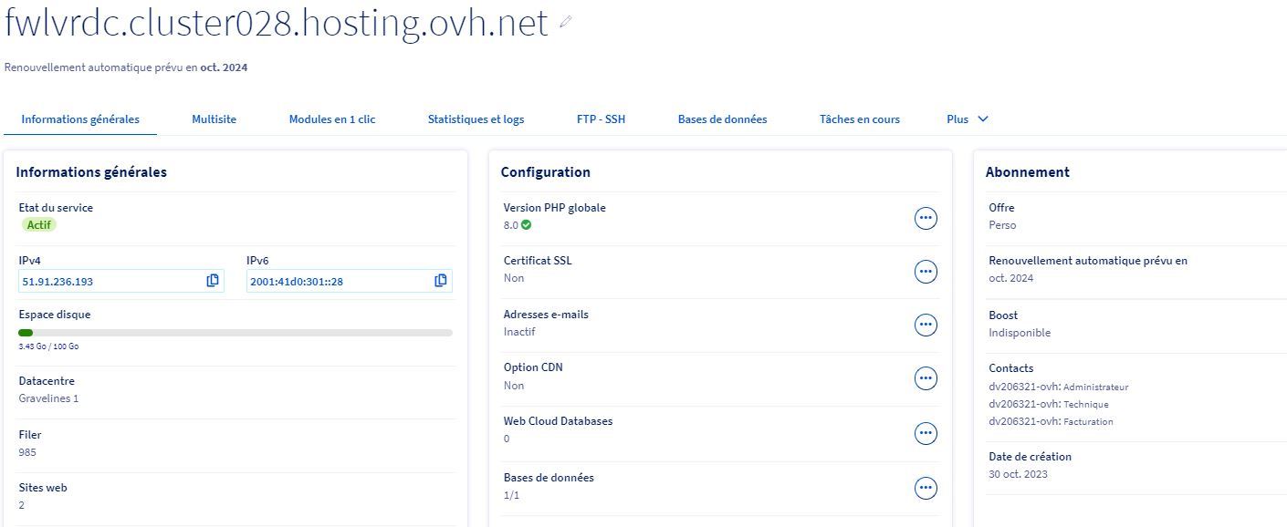Copy the IPv4 address with the copy icon
Screen dimensions: 1287x527
(213, 281)
